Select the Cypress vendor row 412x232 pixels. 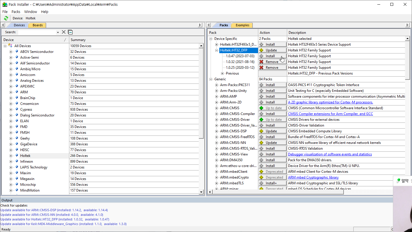26,109
